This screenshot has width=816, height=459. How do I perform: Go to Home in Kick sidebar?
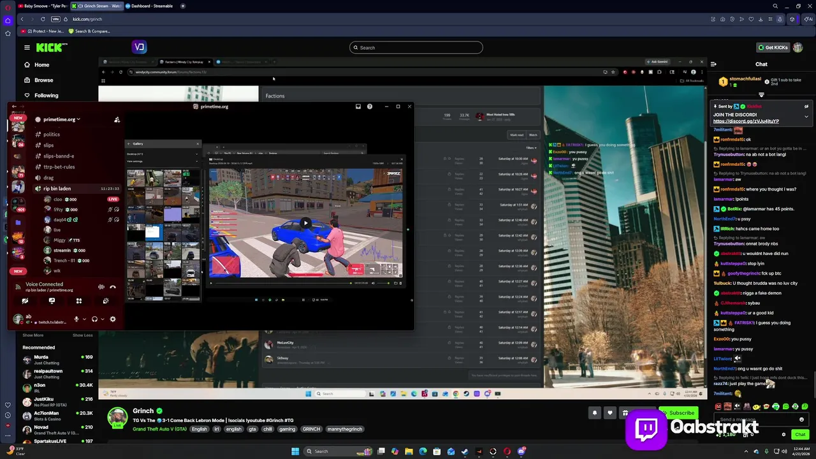[42, 64]
